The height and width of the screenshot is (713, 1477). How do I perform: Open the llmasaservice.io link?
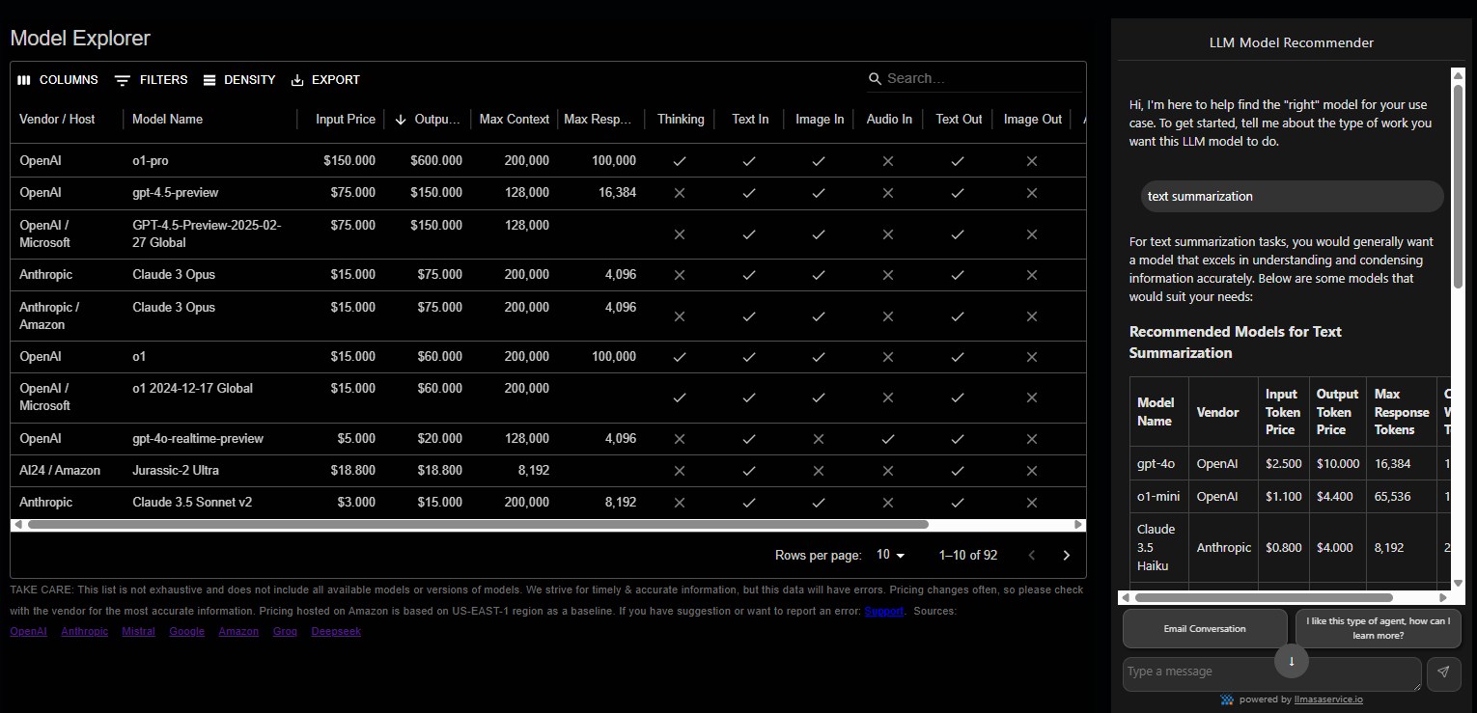point(1328,699)
